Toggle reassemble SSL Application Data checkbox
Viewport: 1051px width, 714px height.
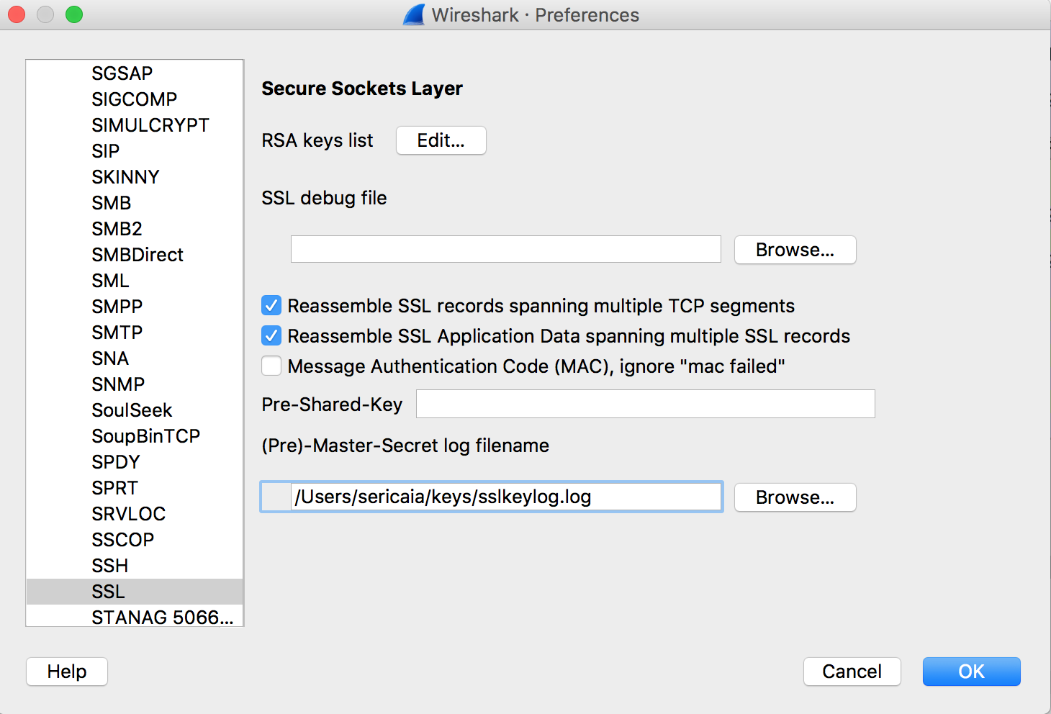pos(271,336)
